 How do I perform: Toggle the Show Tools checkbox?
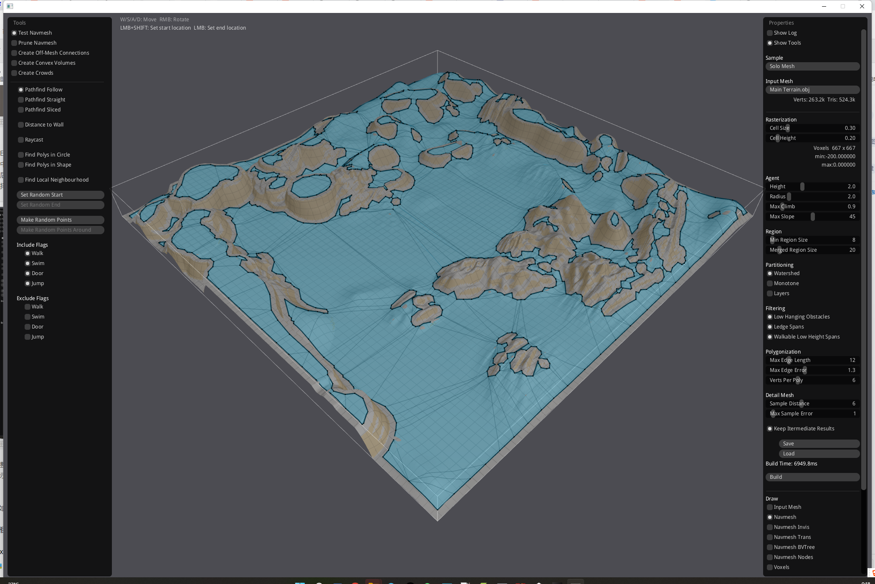coord(770,43)
